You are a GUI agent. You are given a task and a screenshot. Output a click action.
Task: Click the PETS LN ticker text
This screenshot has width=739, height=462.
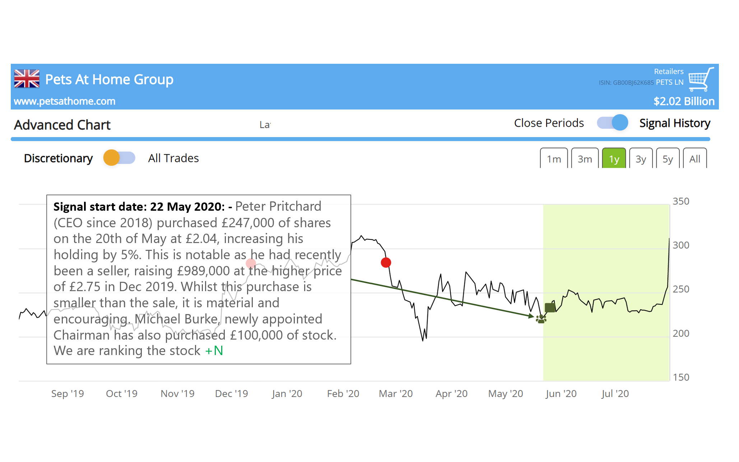(669, 82)
